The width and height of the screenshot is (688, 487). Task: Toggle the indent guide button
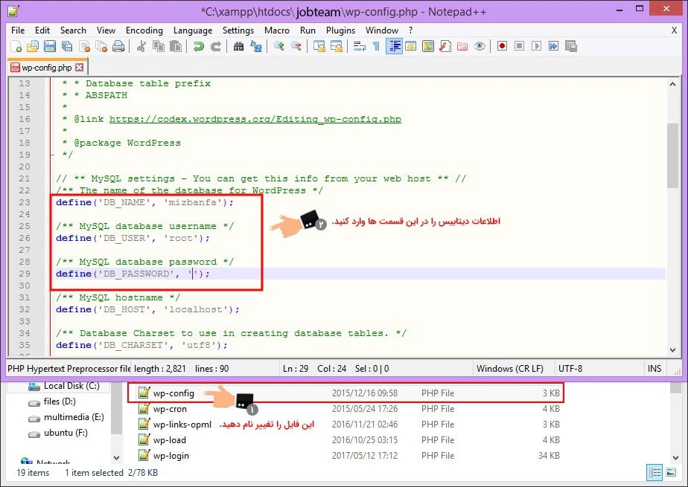pos(393,46)
